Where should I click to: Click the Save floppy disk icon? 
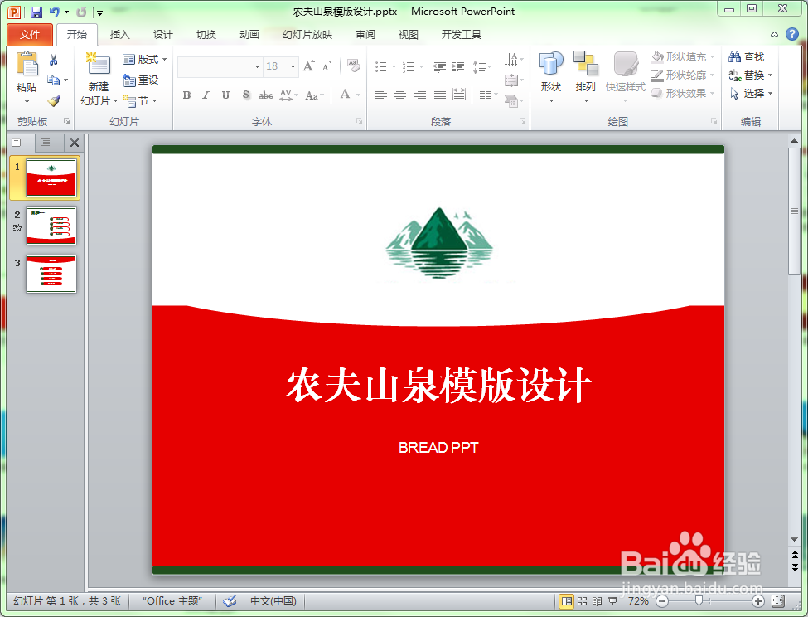[36, 12]
